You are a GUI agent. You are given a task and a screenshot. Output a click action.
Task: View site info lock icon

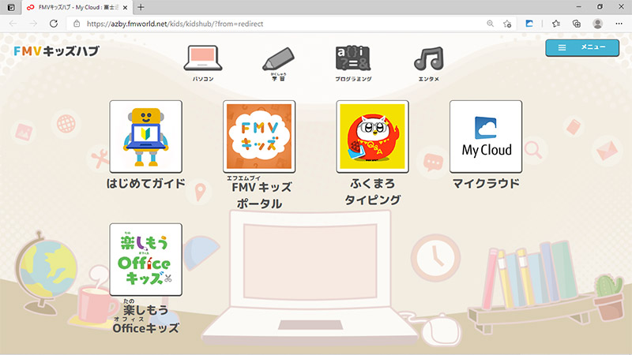pyautogui.click(x=77, y=24)
